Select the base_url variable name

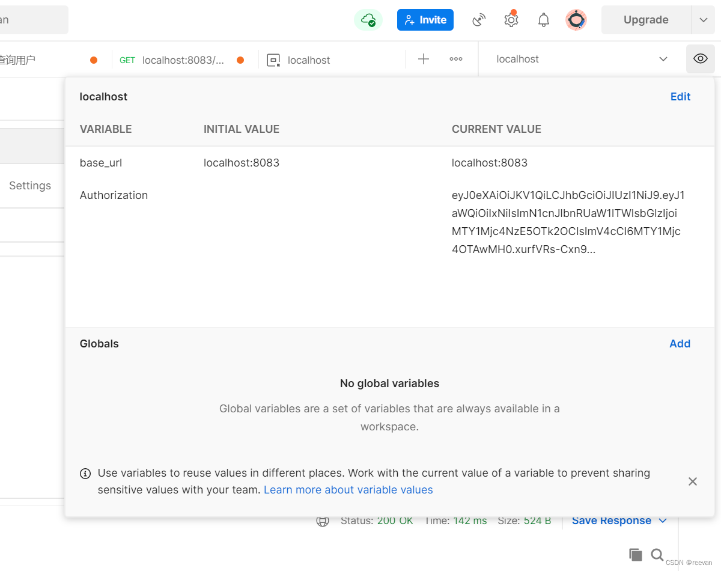point(101,163)
